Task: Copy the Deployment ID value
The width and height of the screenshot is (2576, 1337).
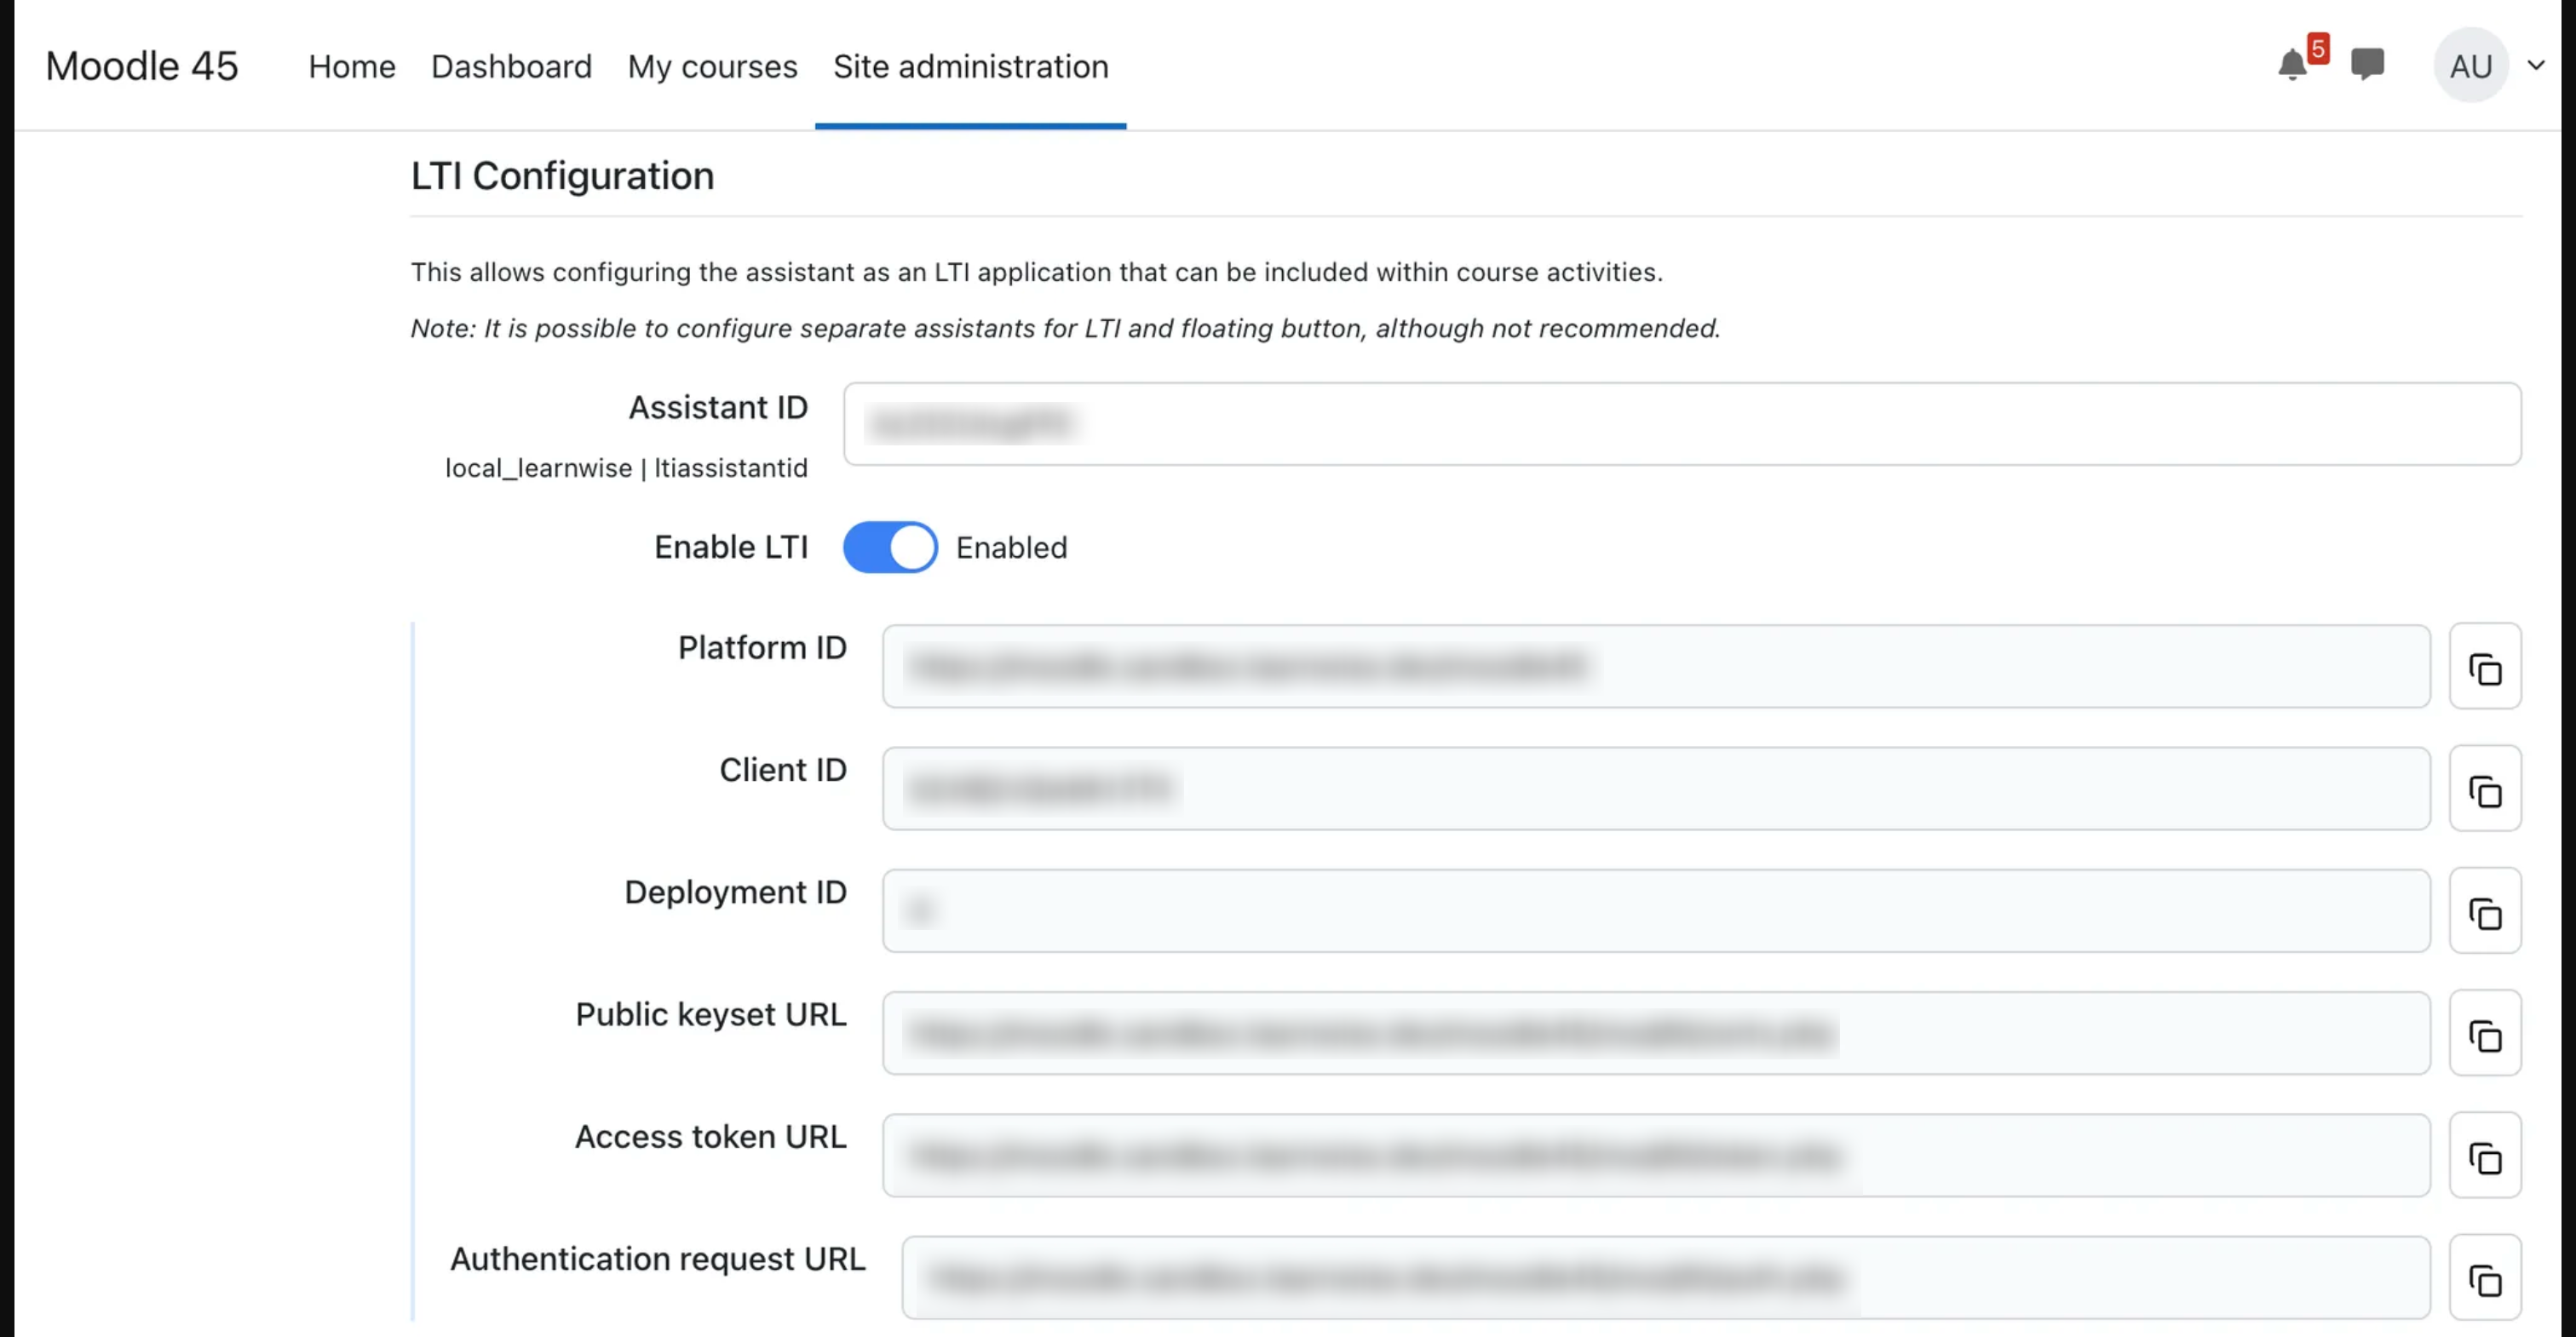Action: coord(2485,911)
